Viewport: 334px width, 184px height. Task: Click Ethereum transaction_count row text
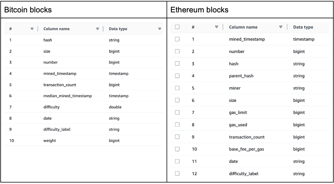point(247,137)
